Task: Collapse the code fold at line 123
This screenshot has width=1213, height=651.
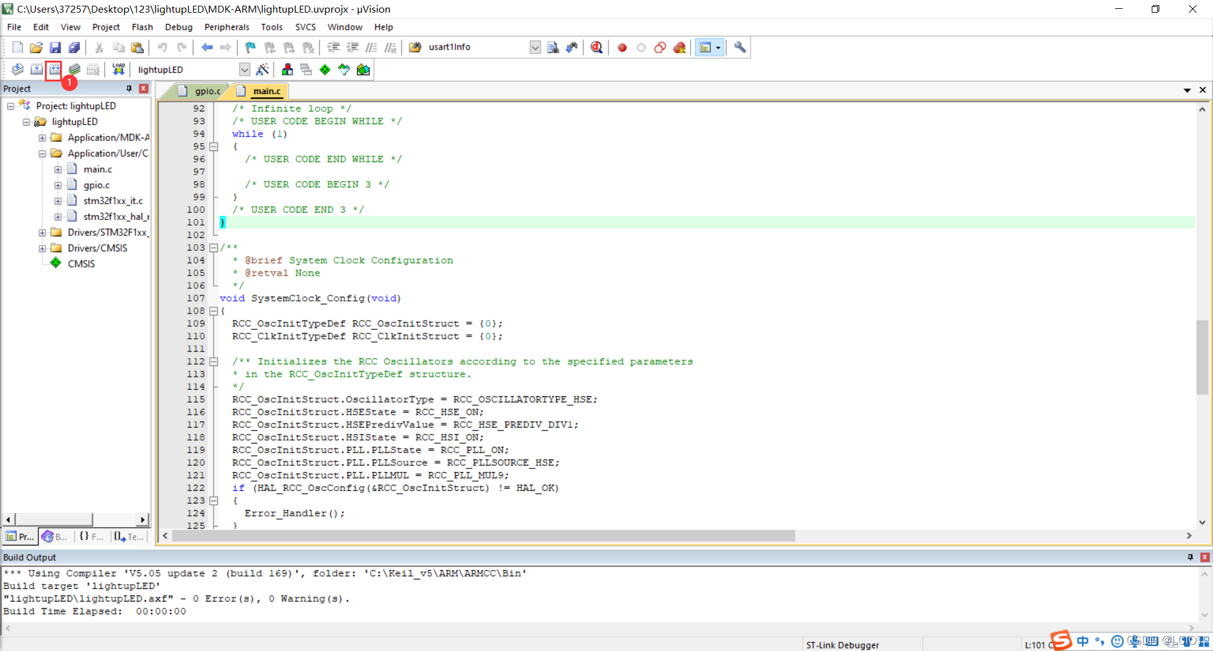Action: pos(214,501)
